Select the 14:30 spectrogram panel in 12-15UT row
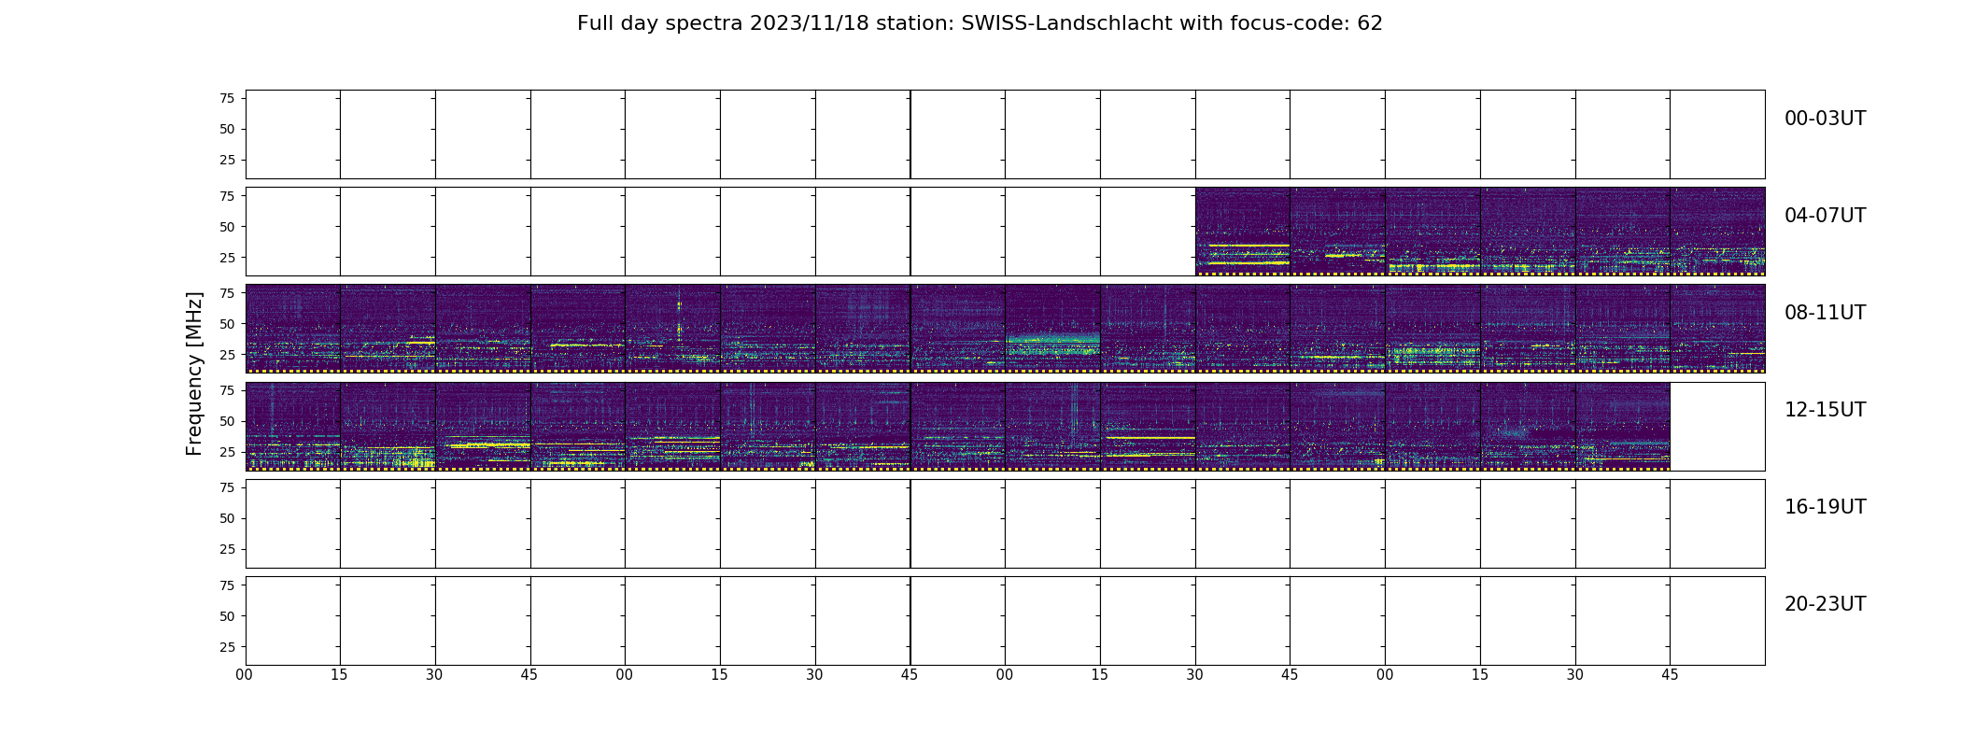This screenshot has height=747, width=1961. click(1243, 426)
